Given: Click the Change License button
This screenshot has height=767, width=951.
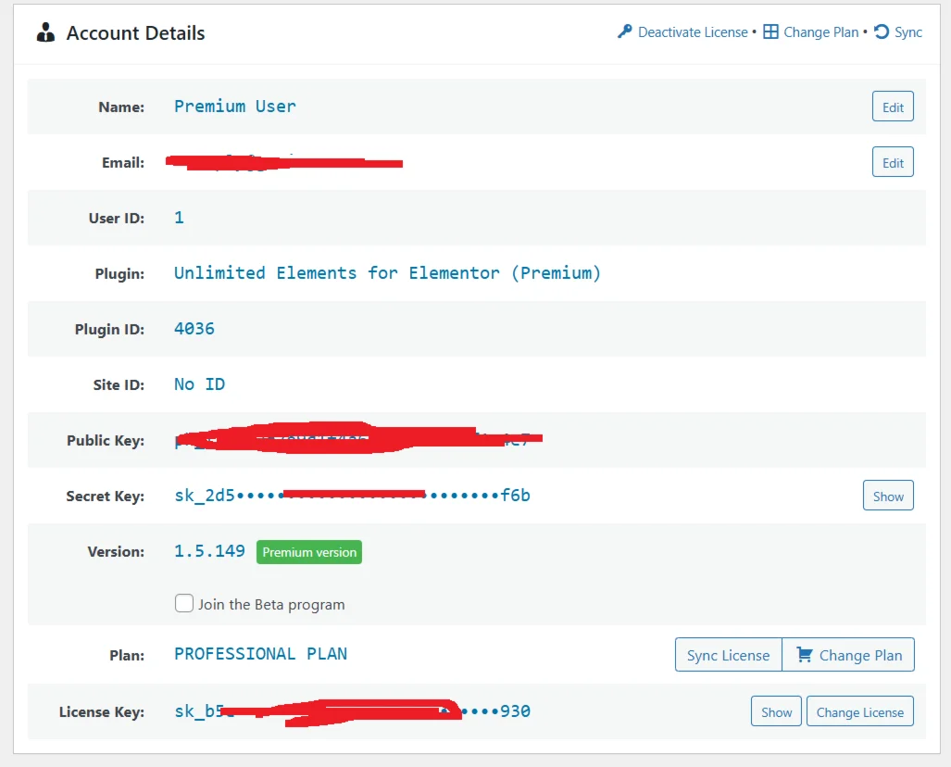Looking at the screenshot, I should point(859,711).
